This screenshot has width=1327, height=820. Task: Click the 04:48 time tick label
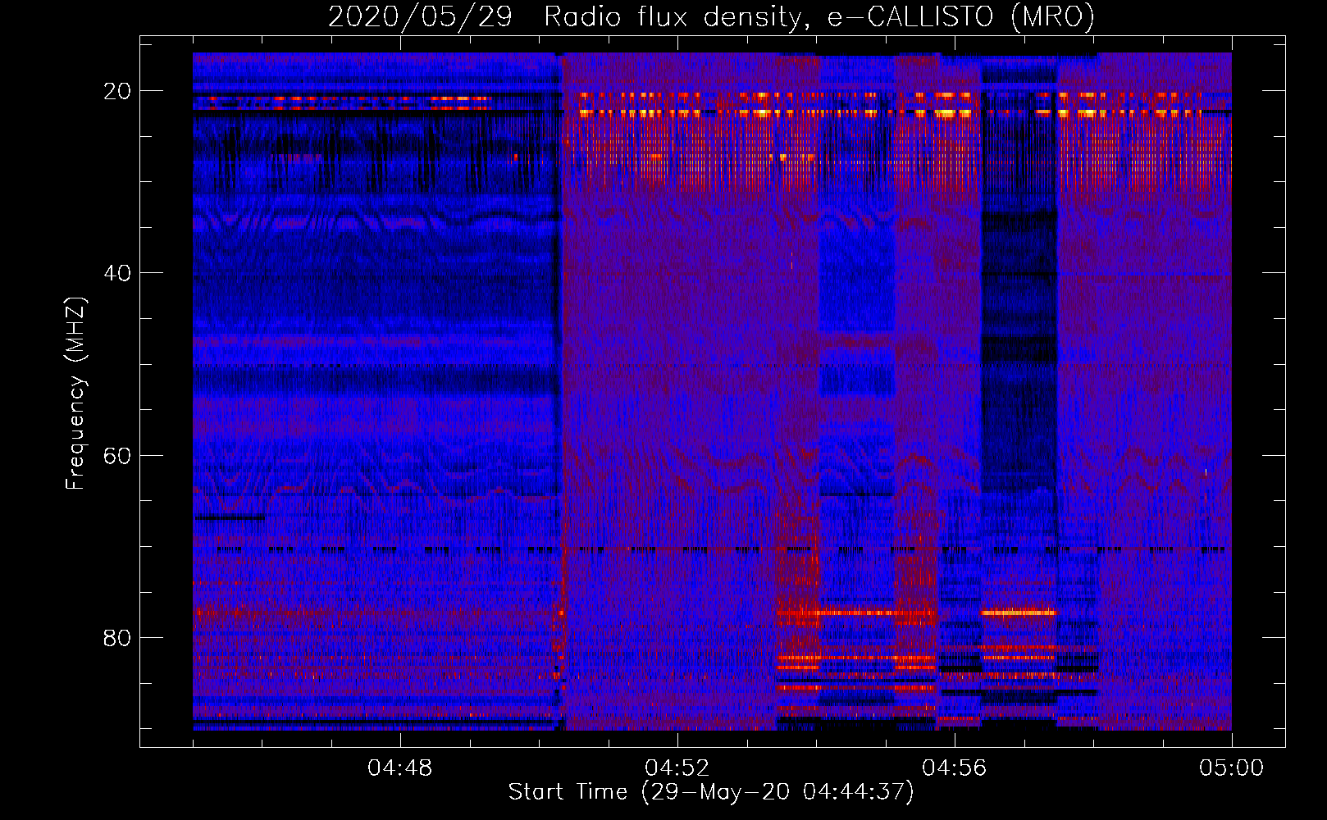[x=400, y=768]
